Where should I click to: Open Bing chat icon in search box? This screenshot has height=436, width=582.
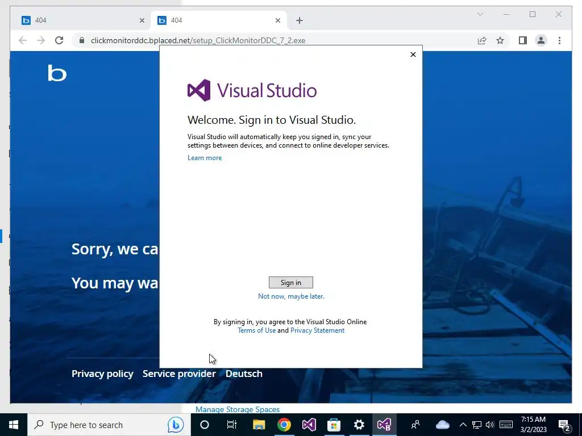click(x=176, y=425)
